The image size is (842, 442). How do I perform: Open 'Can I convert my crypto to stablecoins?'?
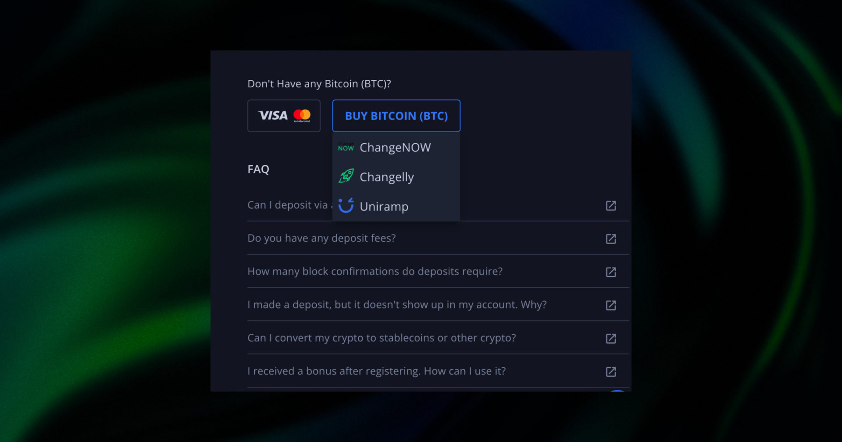point(381,338)
